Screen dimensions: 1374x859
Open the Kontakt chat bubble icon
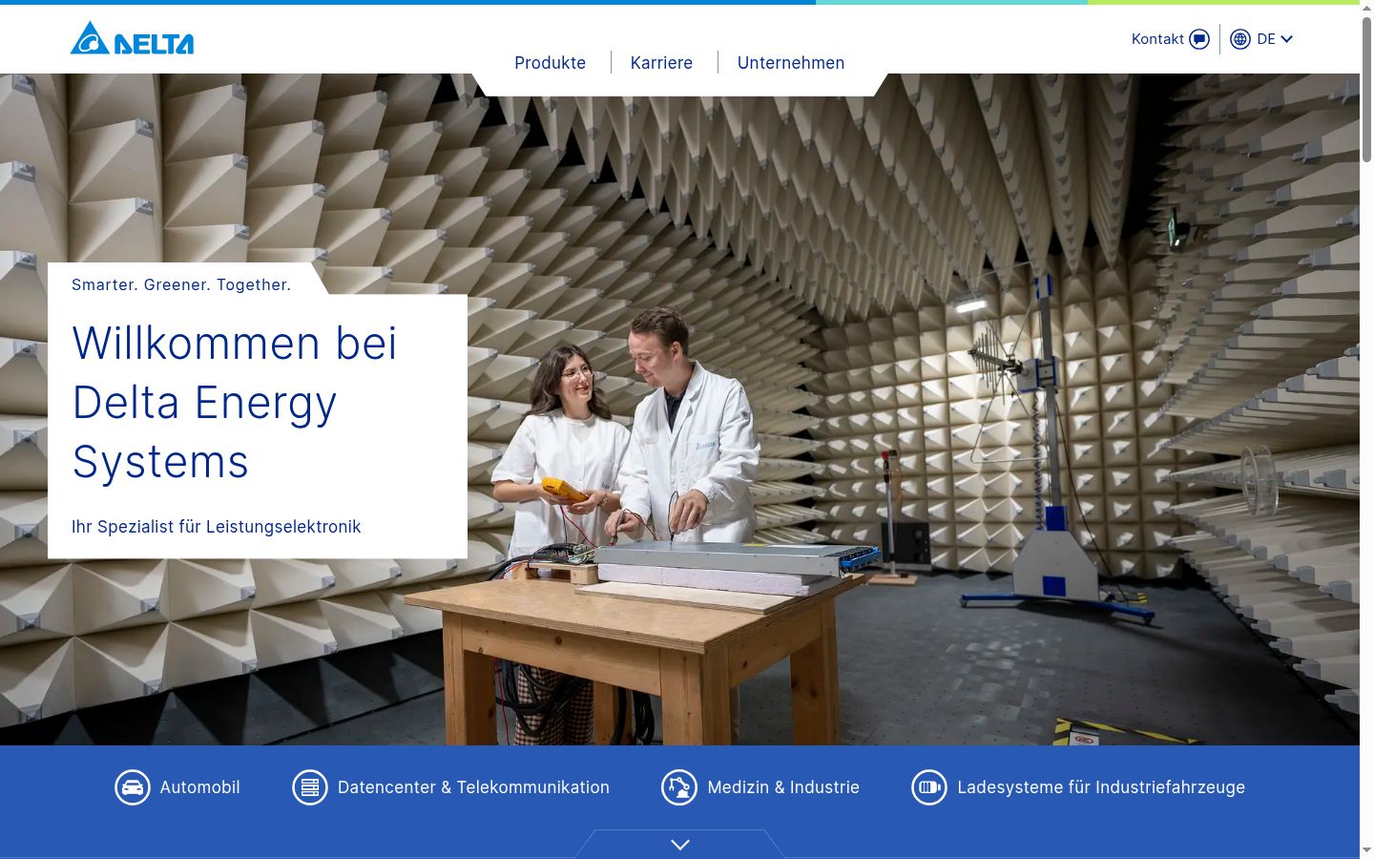click(x=1199, y=39)
